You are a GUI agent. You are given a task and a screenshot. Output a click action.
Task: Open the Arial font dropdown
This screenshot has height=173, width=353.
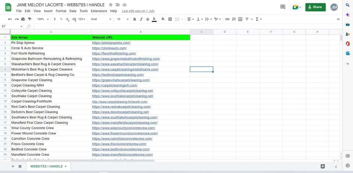[x=101, y=19]
